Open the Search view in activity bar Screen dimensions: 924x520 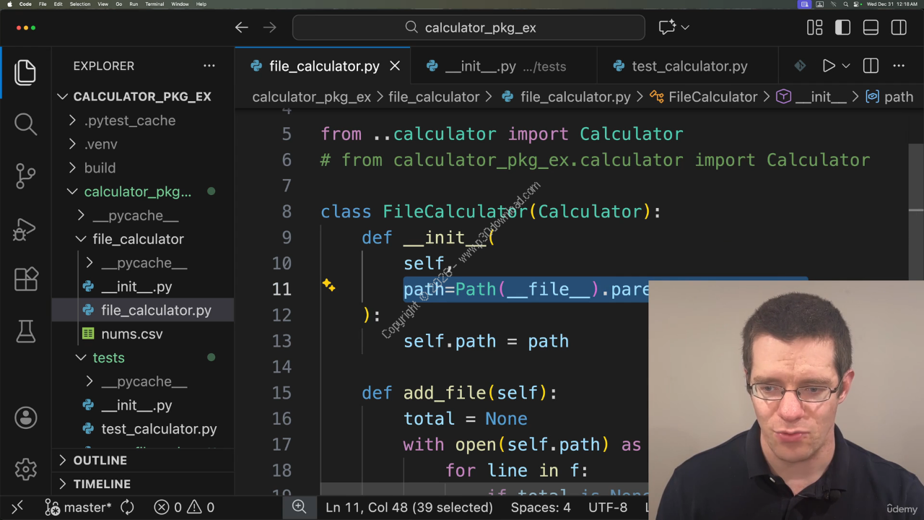[x=25, y=123]
